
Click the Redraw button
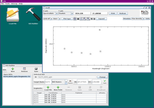(x=123, y=13)
